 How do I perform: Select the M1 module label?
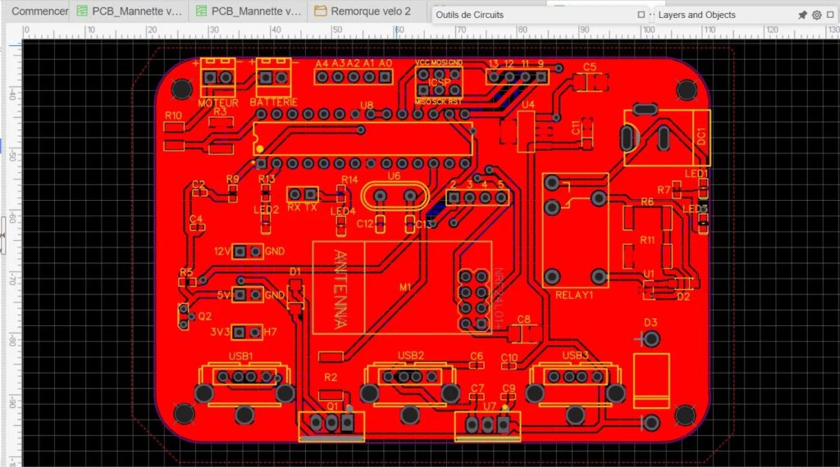(405, 288)
